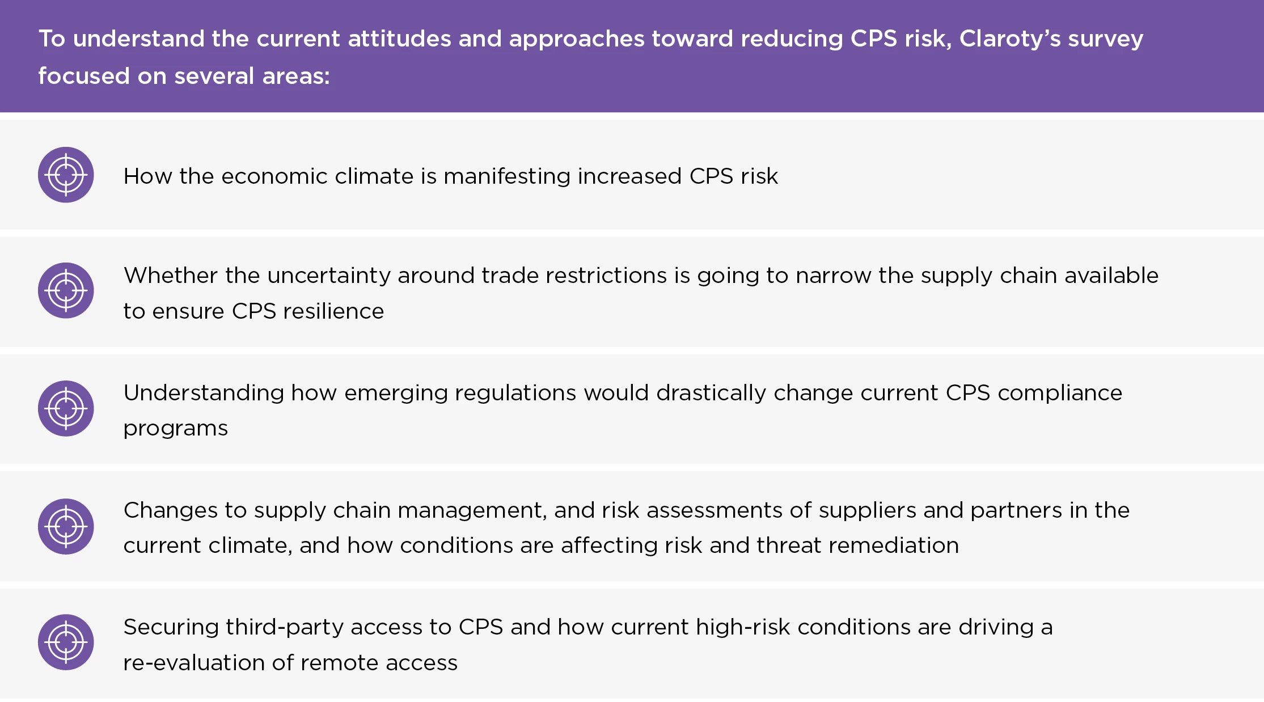Image resolution: width=1264 pixels, height=702 pixels.
Task: Select the target icon next to trade restrictions item
Action: click(x=66, y=290)
